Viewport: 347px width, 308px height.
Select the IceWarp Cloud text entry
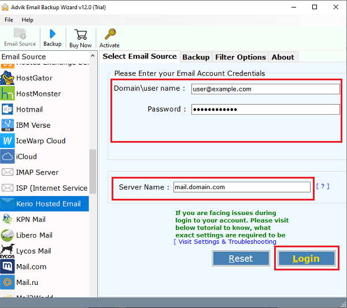pos(40,141)
